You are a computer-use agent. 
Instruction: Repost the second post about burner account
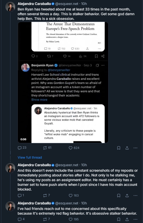tap(47, 196)
